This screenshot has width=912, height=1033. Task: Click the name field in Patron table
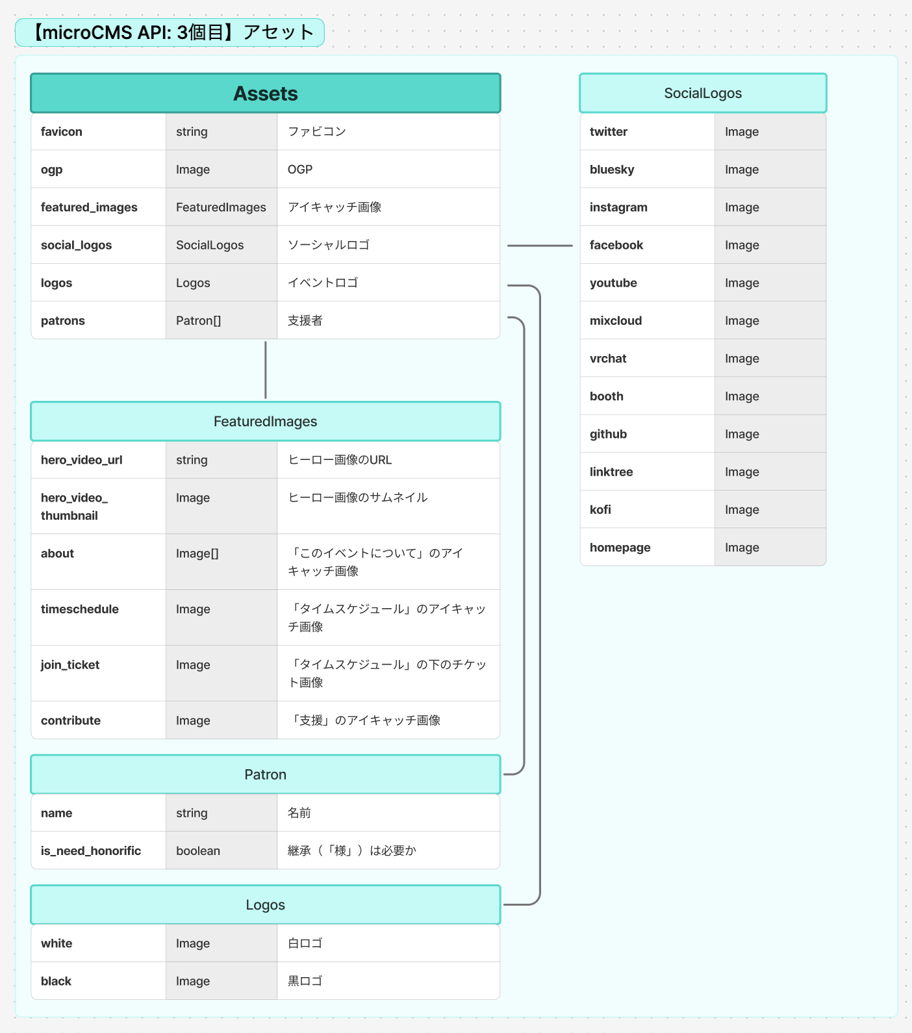tap(99, 813)
